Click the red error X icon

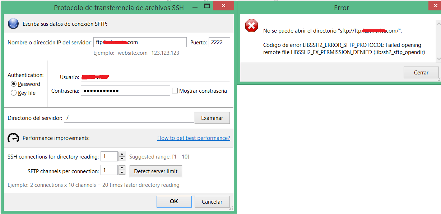pyautogui.click(x=251, y=26)
